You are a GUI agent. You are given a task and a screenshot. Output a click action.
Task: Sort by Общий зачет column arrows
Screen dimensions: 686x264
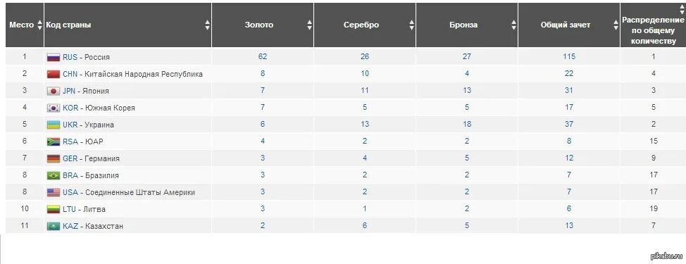point(616,25)
